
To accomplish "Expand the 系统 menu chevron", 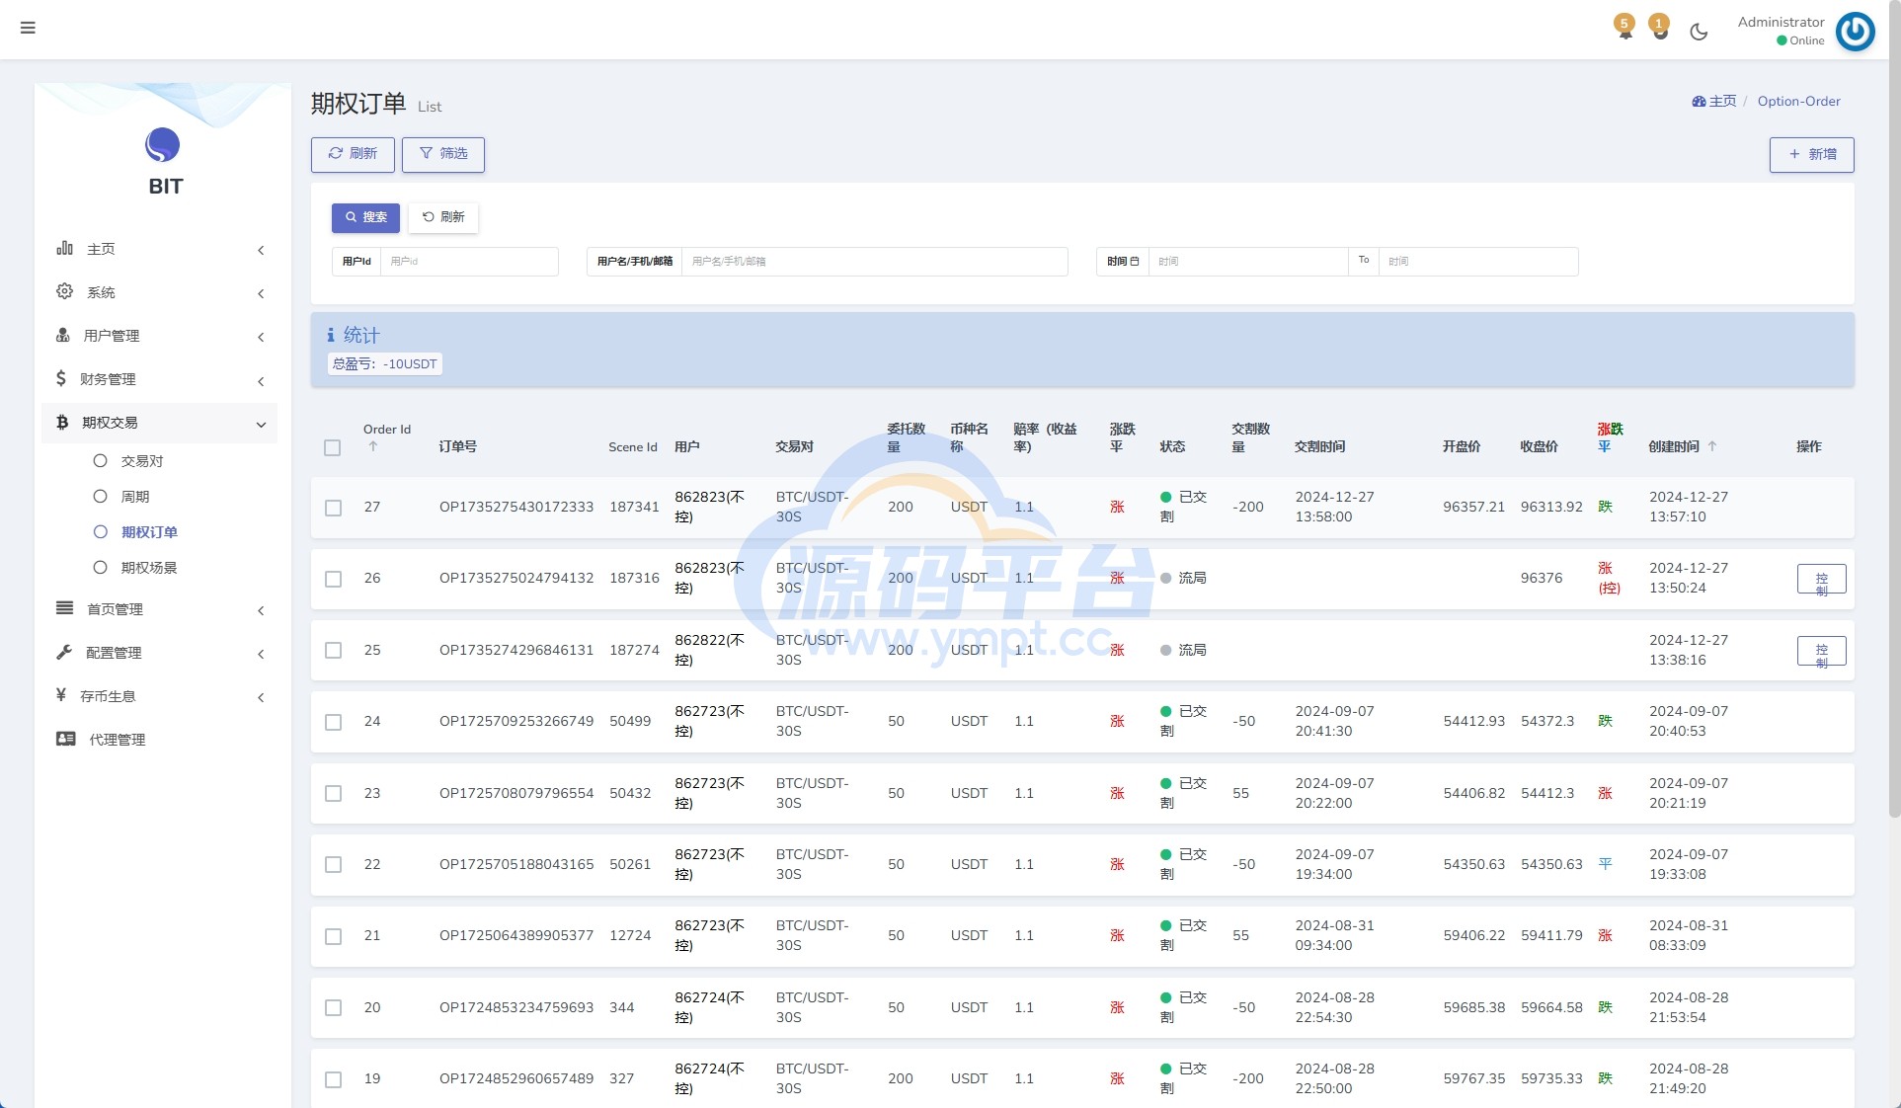I will pyautogui.click(x=261, y=293).
